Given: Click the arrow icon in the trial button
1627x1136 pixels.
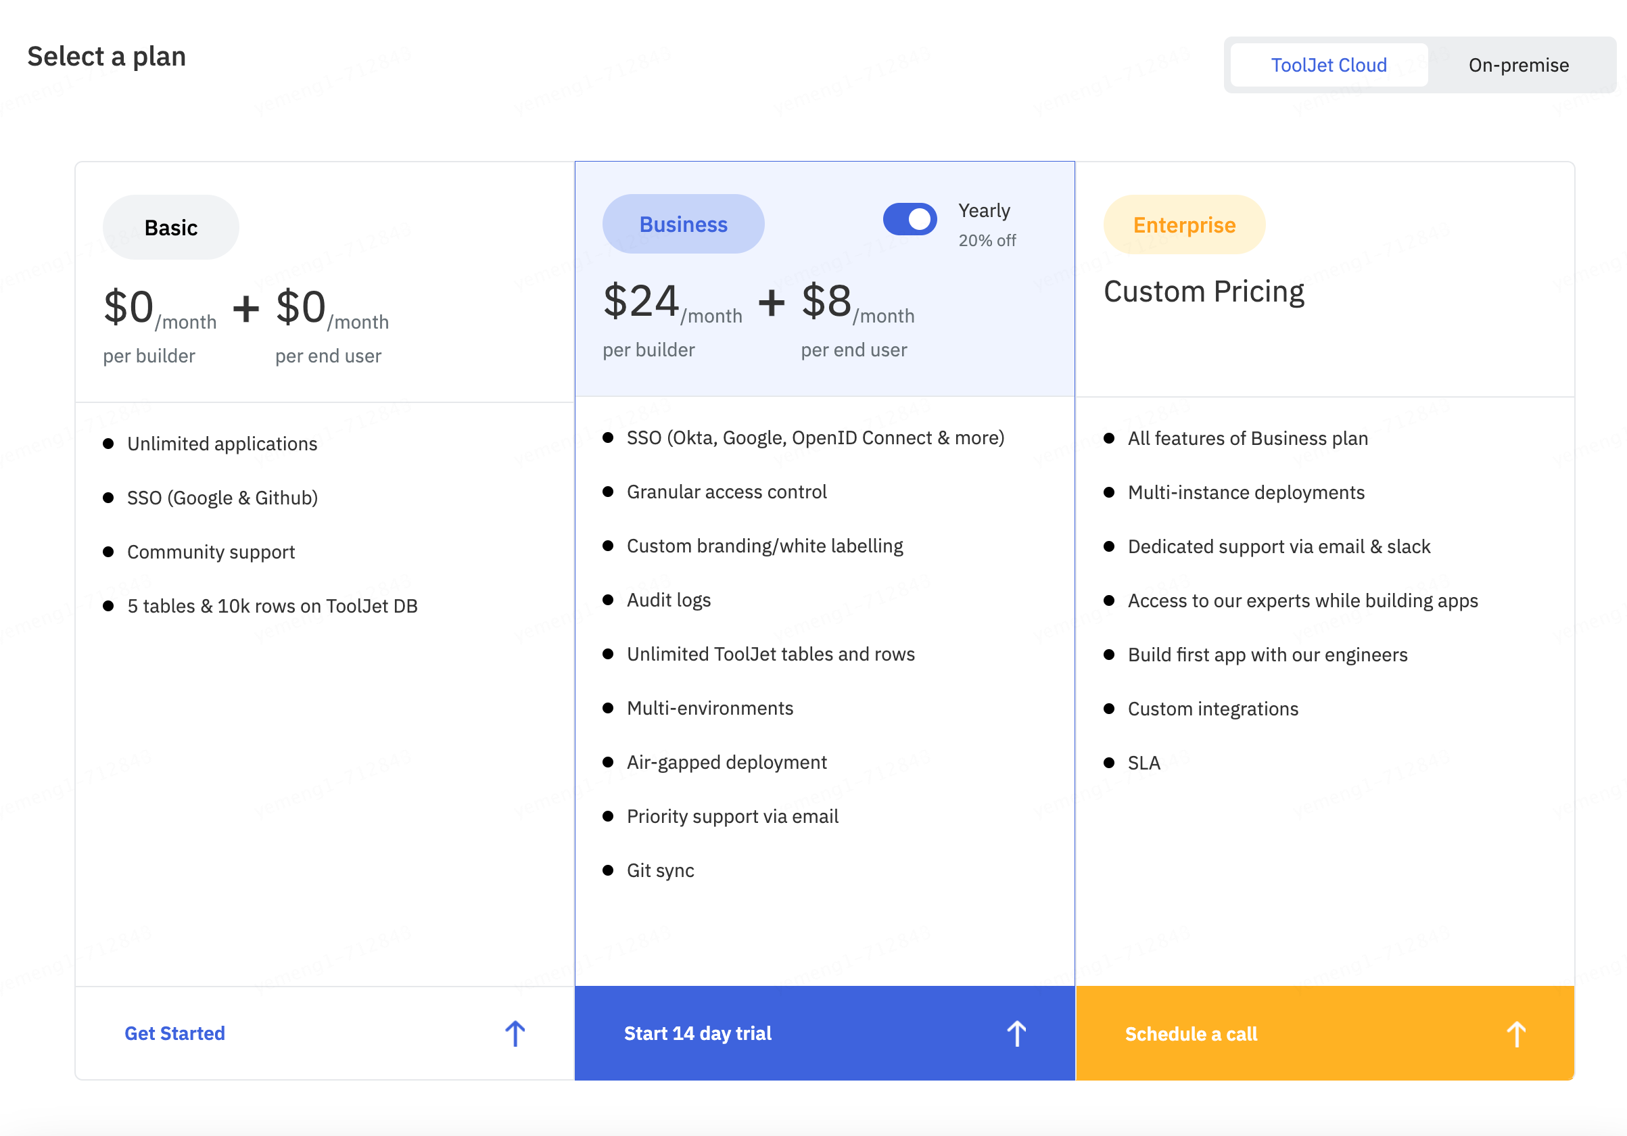Looking at the screenshot, I should (x=1016, y=1033).
